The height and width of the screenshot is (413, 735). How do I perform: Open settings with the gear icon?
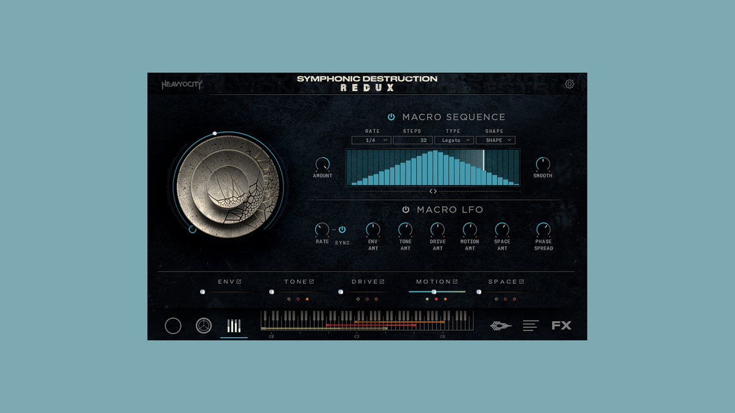tap(569, 84)
